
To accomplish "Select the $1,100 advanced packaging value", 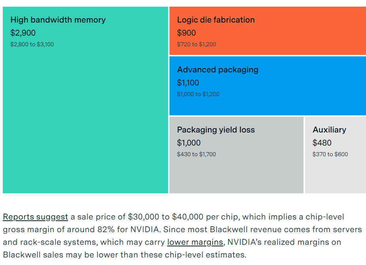I will point(188,83).
